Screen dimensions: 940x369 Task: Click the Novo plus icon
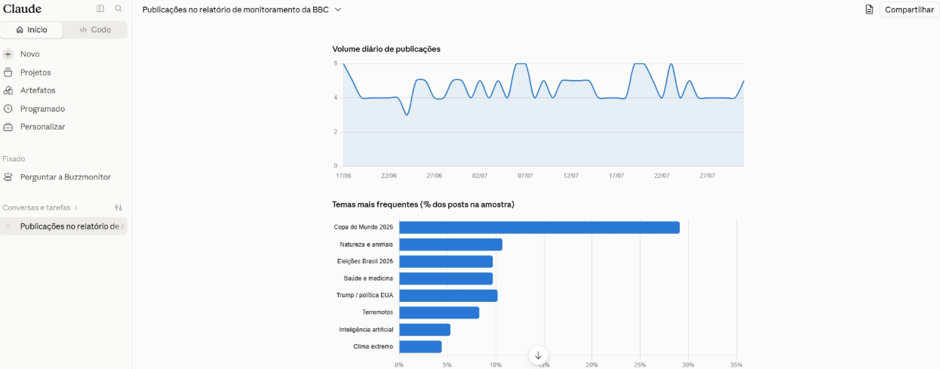coord(8,54)
